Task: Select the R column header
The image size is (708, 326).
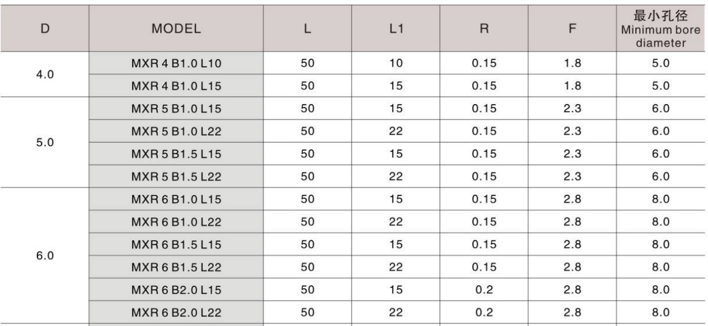Action: click(484, 29)
